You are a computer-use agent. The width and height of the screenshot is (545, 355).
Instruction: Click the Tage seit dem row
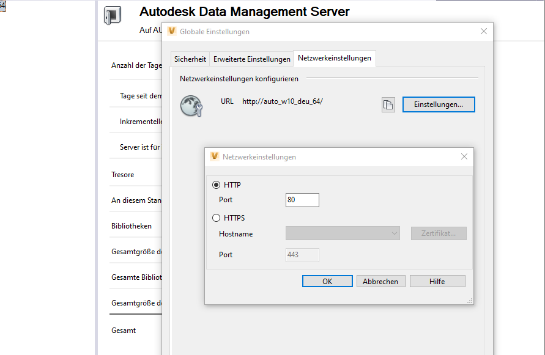click(x=136, y=96)
